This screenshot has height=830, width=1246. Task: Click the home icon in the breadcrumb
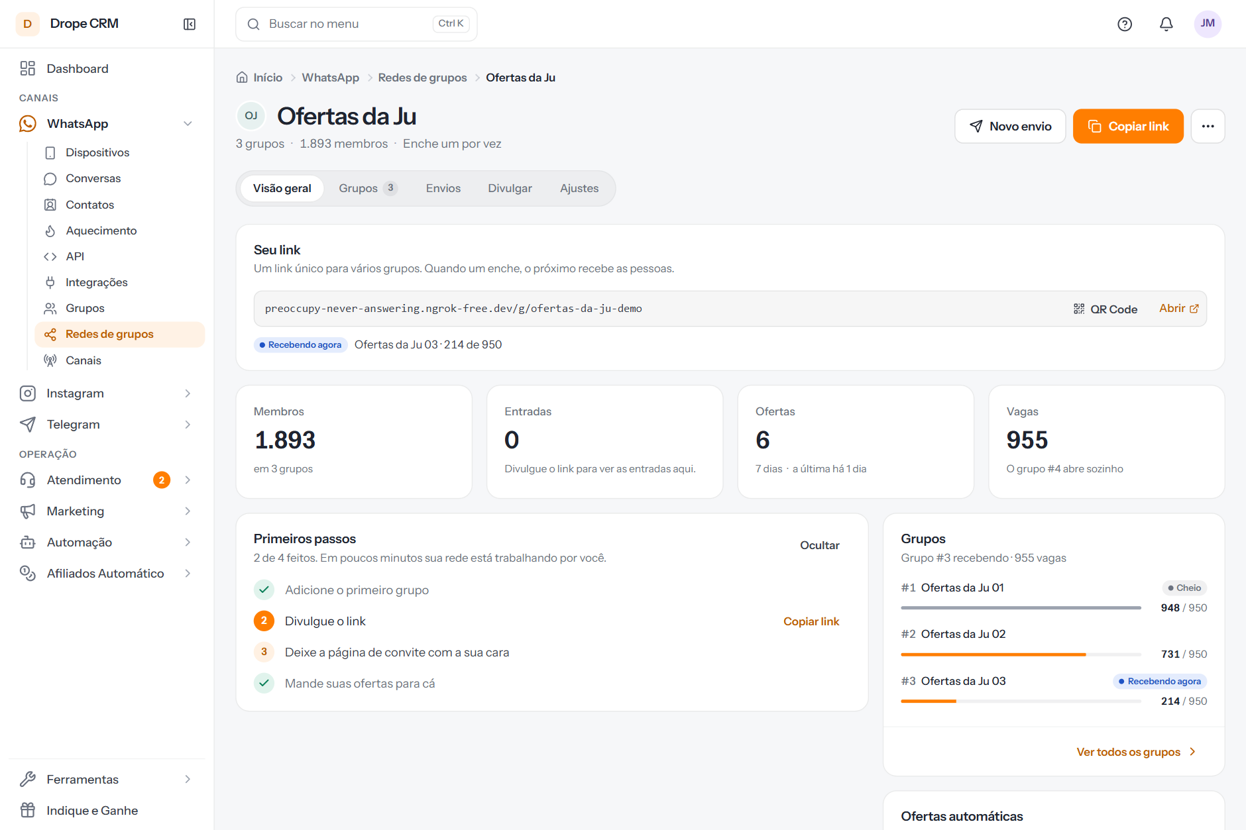point(242,78)
